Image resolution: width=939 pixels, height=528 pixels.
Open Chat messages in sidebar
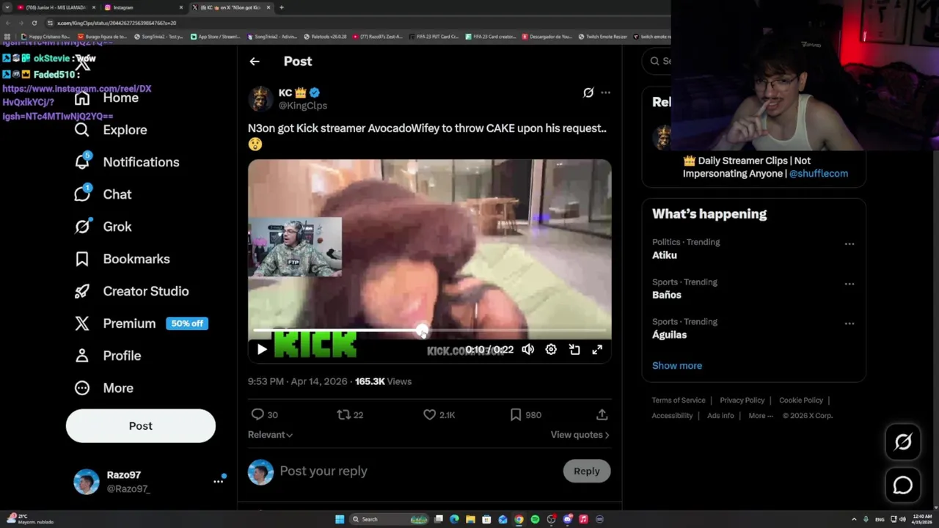point(103,194)
